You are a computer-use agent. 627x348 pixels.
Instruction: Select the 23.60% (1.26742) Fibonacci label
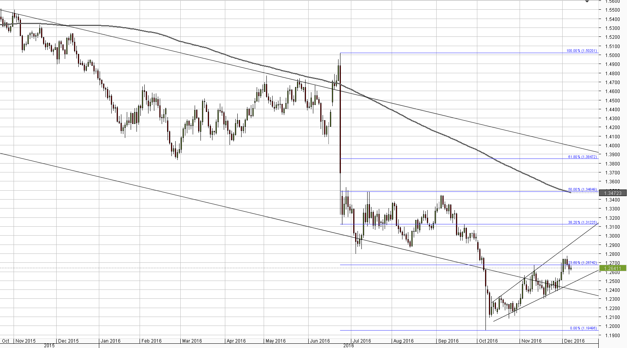pos(582,263)
